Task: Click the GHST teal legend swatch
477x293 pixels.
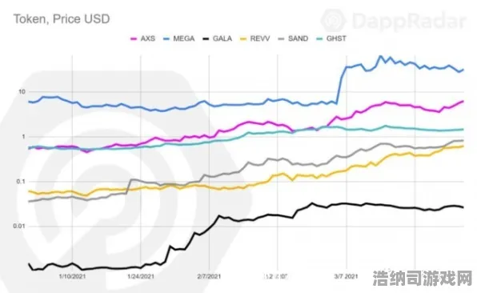Action: [319, 39]
